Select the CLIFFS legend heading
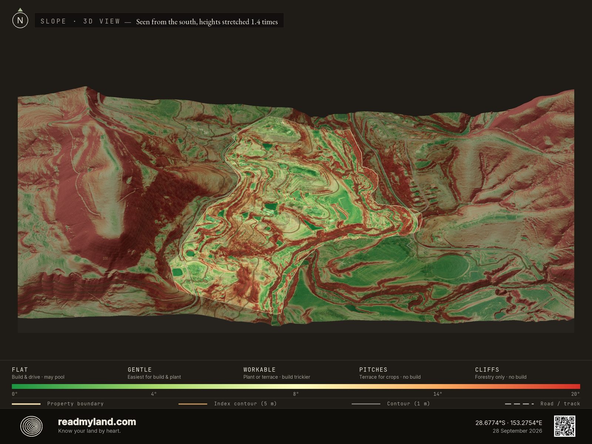 pos(487,370)
